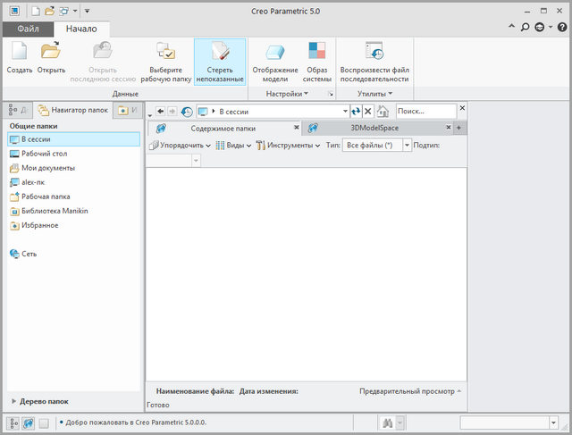Click the binoculars search icon in status bar
The height and width of the screenshot is (435, 572).
click(x=388, y=422)
